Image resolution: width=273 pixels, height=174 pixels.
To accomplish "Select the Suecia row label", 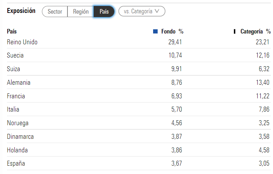I will pos(15,55).
